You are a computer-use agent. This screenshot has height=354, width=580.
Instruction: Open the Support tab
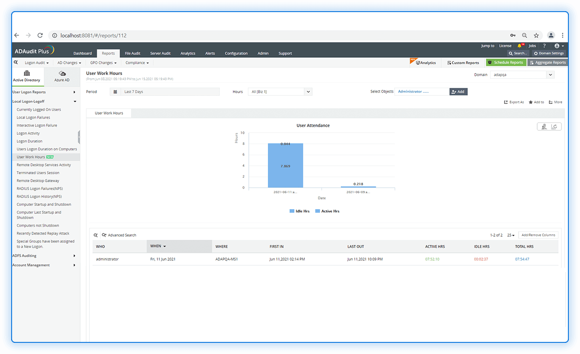pyautogui.click(x=285, y=54)
